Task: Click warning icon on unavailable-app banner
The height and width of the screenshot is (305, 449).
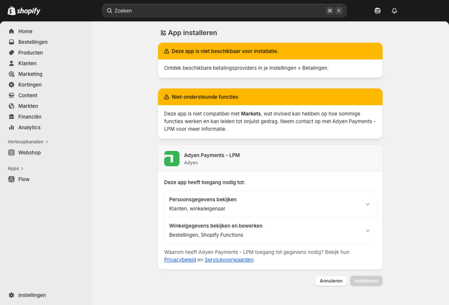Action: (x=166, y=51)
